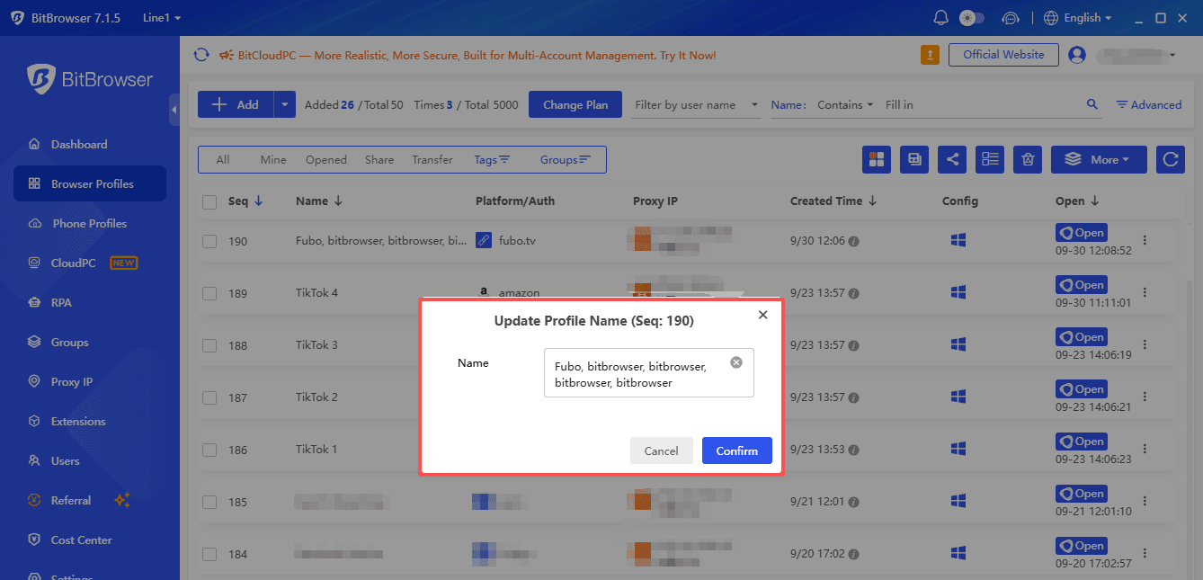Switch to the Share tab
Viewport: 1203px width, 580px height.
click(x=379, y=159)
